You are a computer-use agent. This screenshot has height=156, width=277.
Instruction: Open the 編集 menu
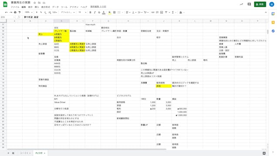click(x=24, y=7)
